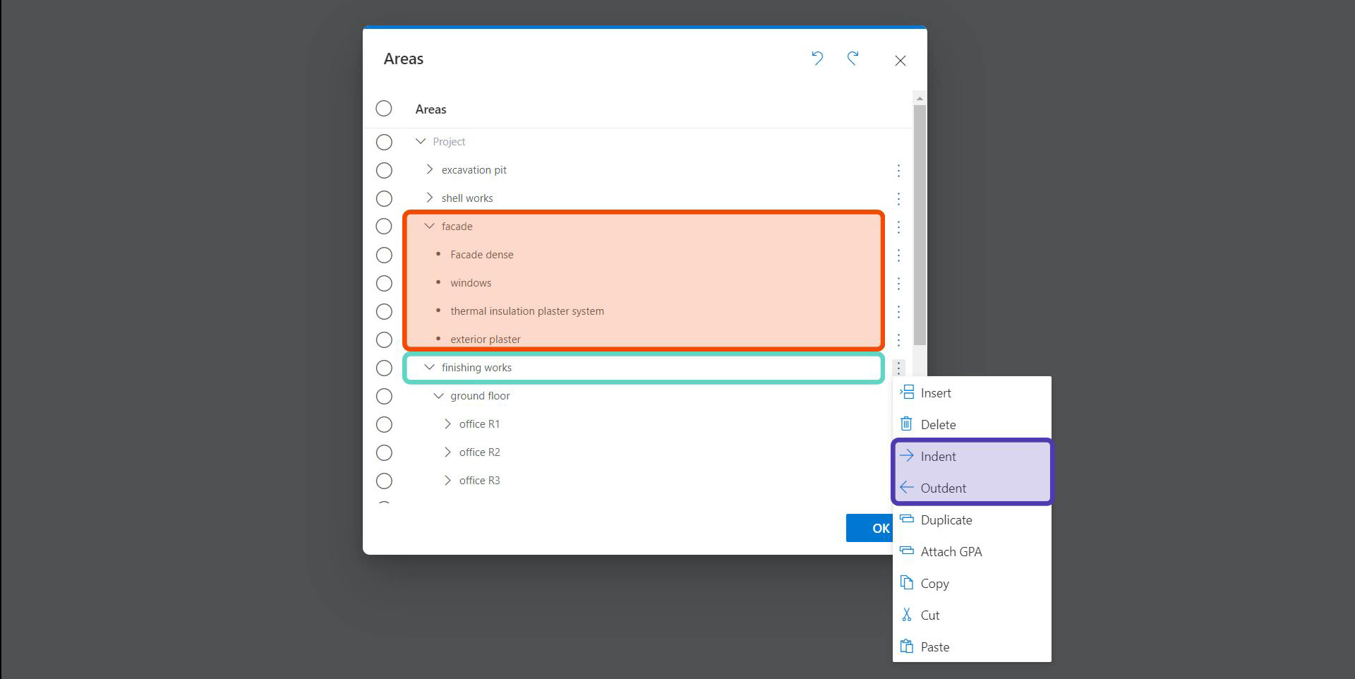1355x679 pixels.
Task: Collapse the ground floor node
Action: (x=438, y=396)
